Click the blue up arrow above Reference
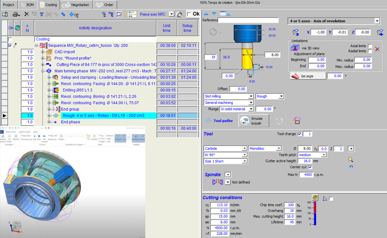The width and height of the screenshot is (387, 238). [206, 14]
